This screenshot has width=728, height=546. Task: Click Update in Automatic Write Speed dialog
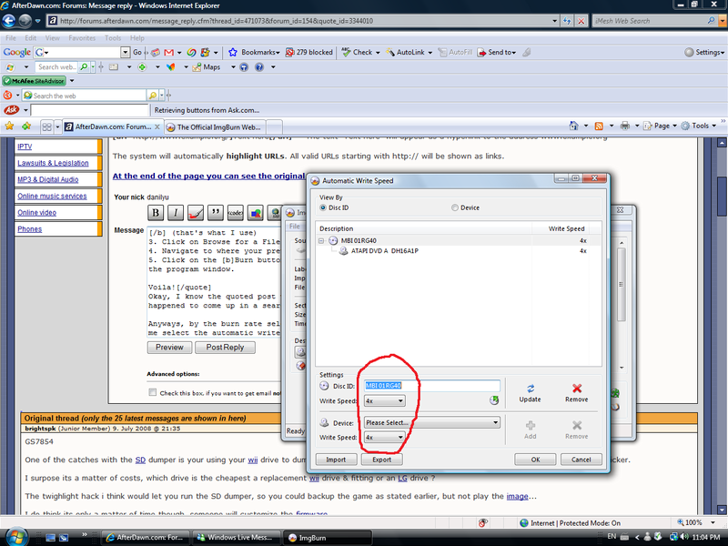530,393
